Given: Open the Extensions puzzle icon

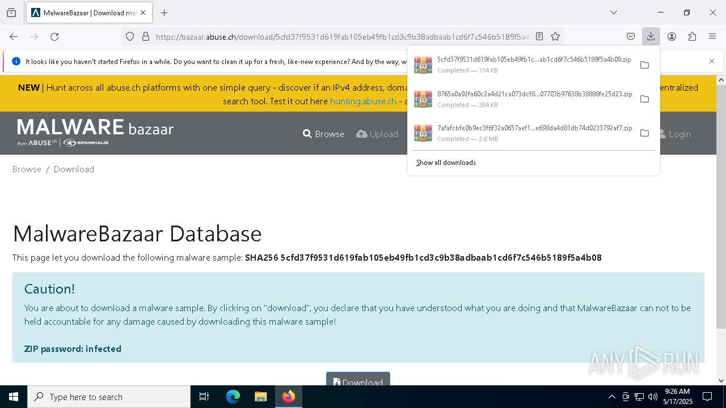Looking at the screenshot, I should [692, 36].
